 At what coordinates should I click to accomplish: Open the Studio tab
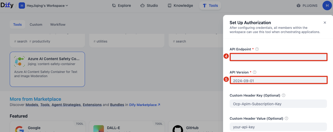click(x=149, y=6)
